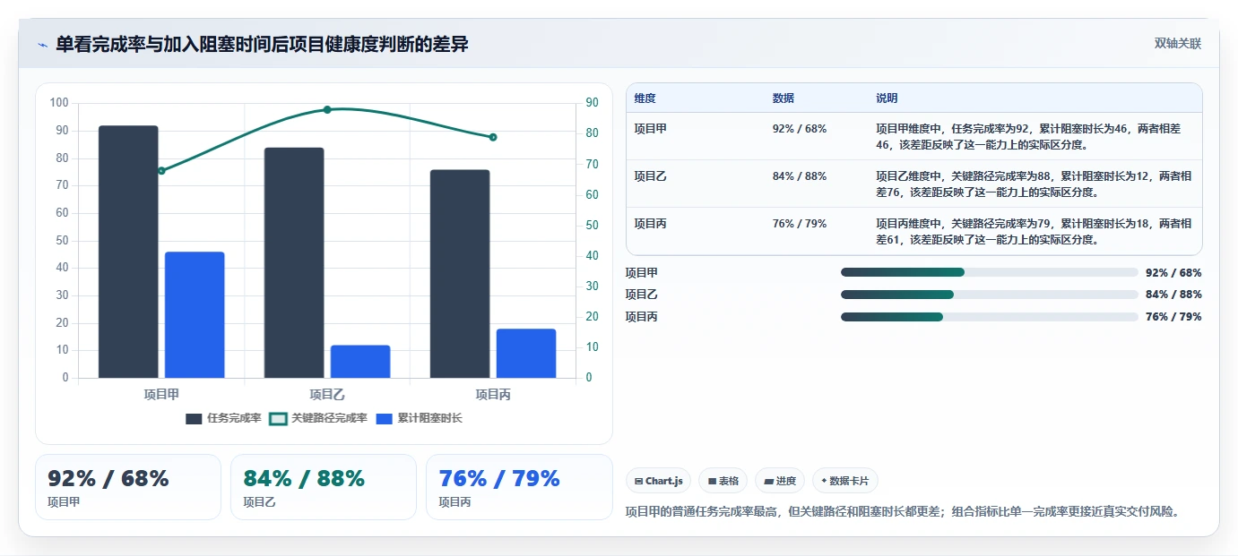1238x556 pixels.
Task: Click the line point above 项目乙
Action: [x=327, y=109]
